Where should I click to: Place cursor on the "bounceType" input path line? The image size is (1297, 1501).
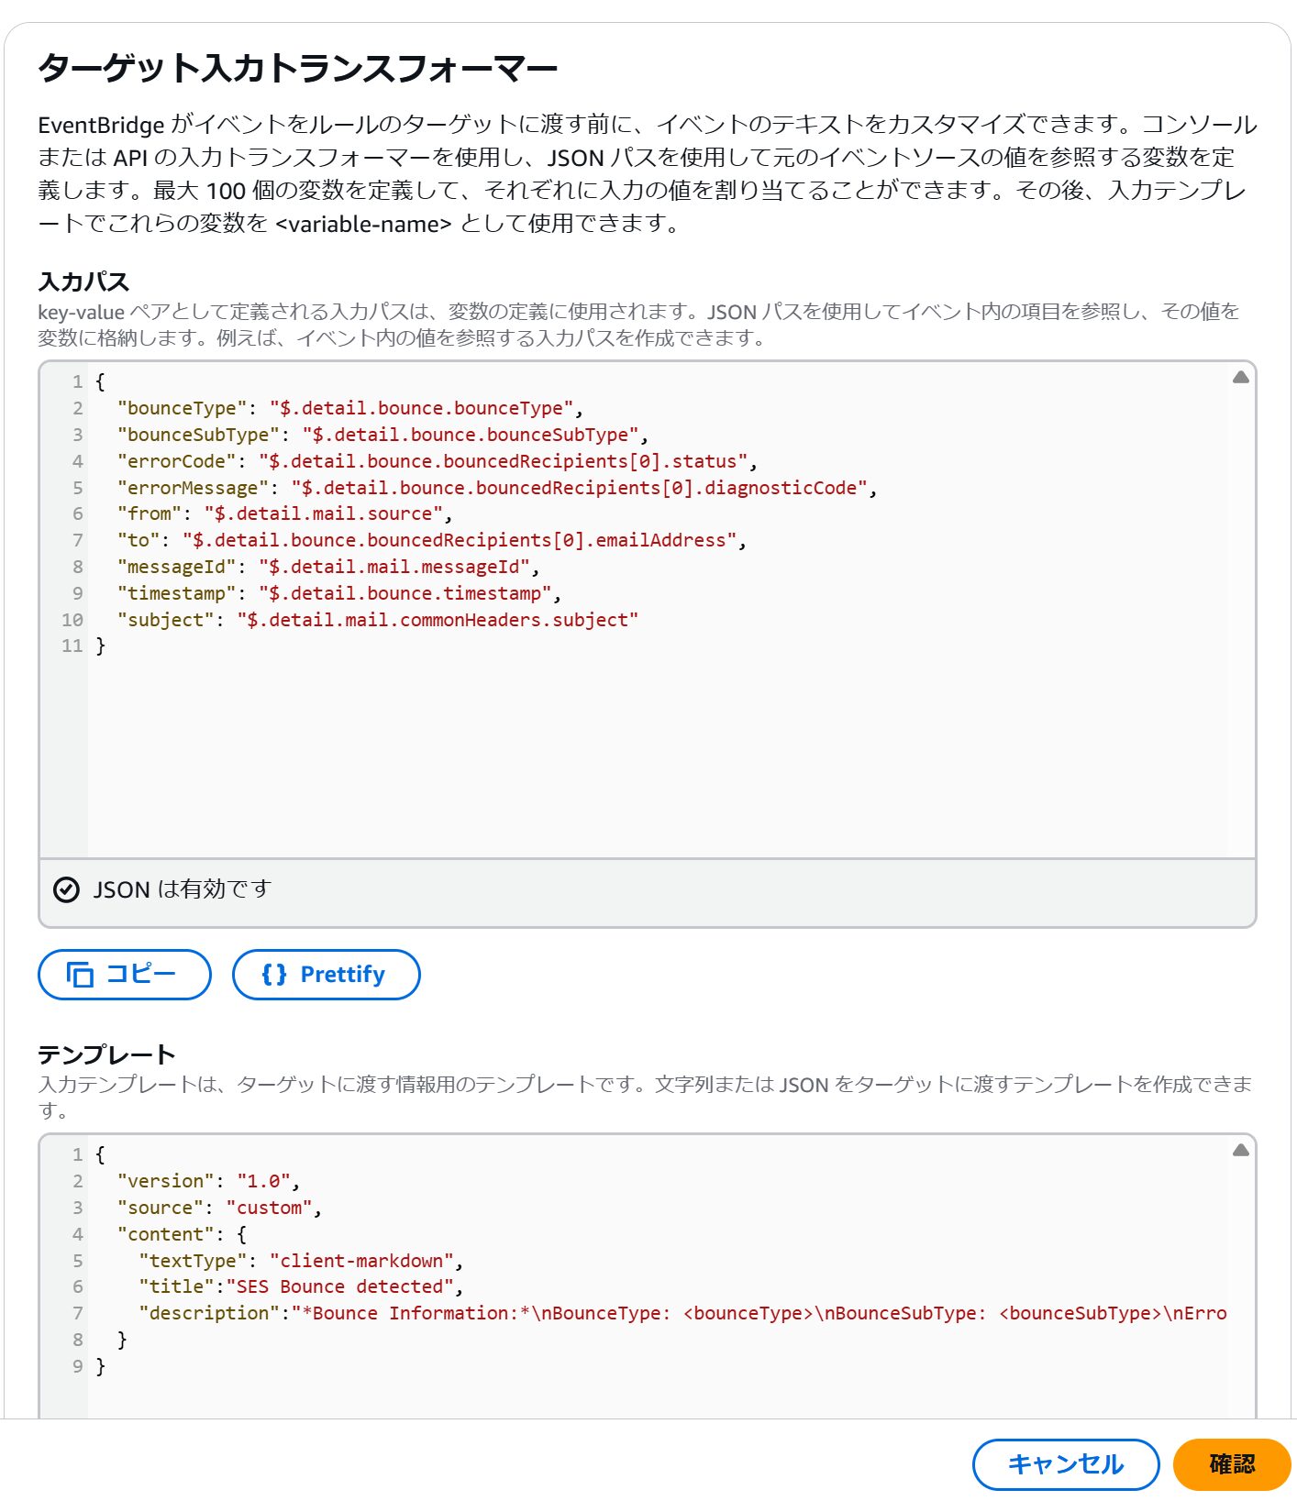pyautogui.click(x=349, y=408)
